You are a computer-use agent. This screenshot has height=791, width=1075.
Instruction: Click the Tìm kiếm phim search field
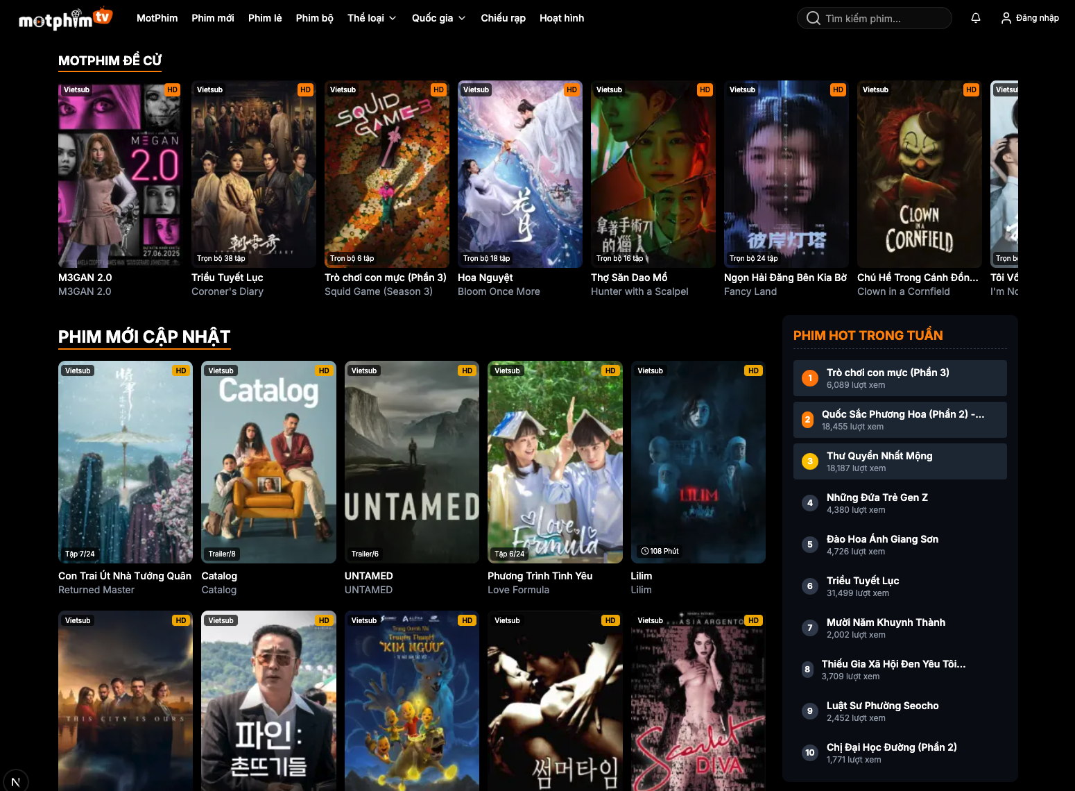tap(881, 19)
